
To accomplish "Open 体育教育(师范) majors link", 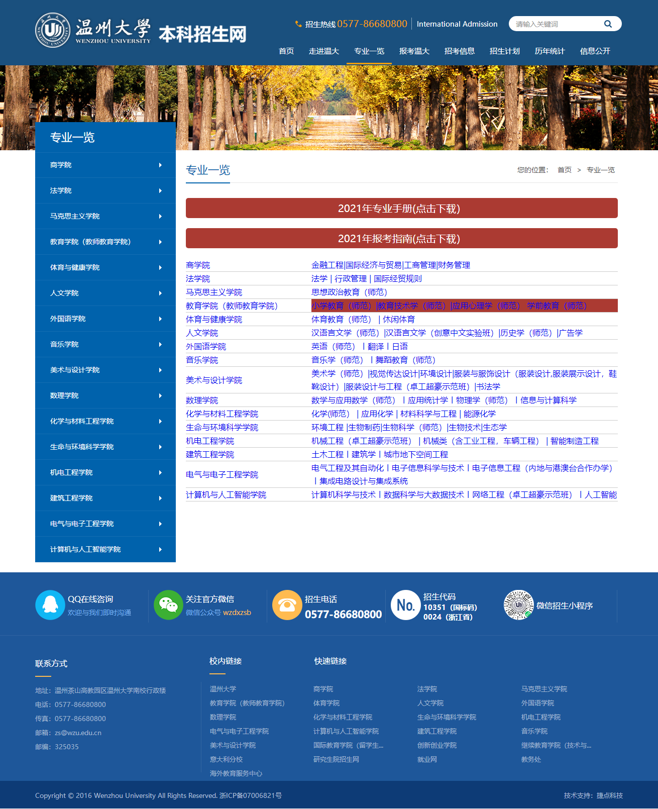I will 363,319.
